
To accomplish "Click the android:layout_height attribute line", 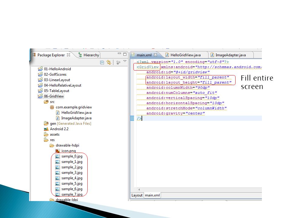I will 189,82.
